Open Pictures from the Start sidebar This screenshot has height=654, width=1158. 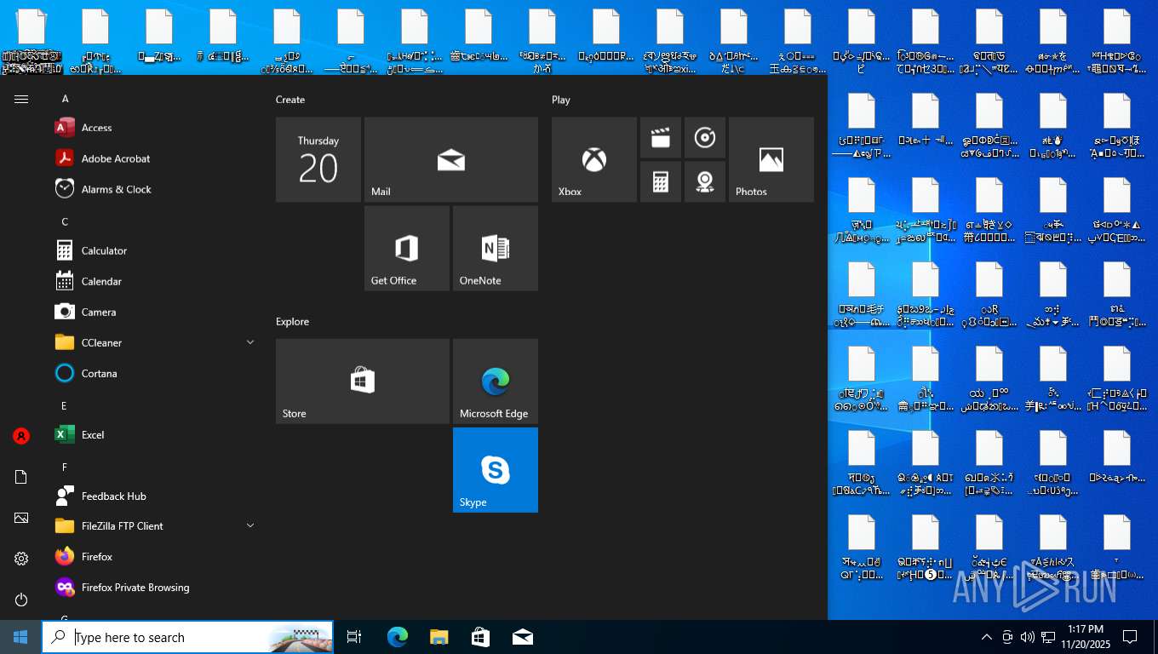point(21,518)
